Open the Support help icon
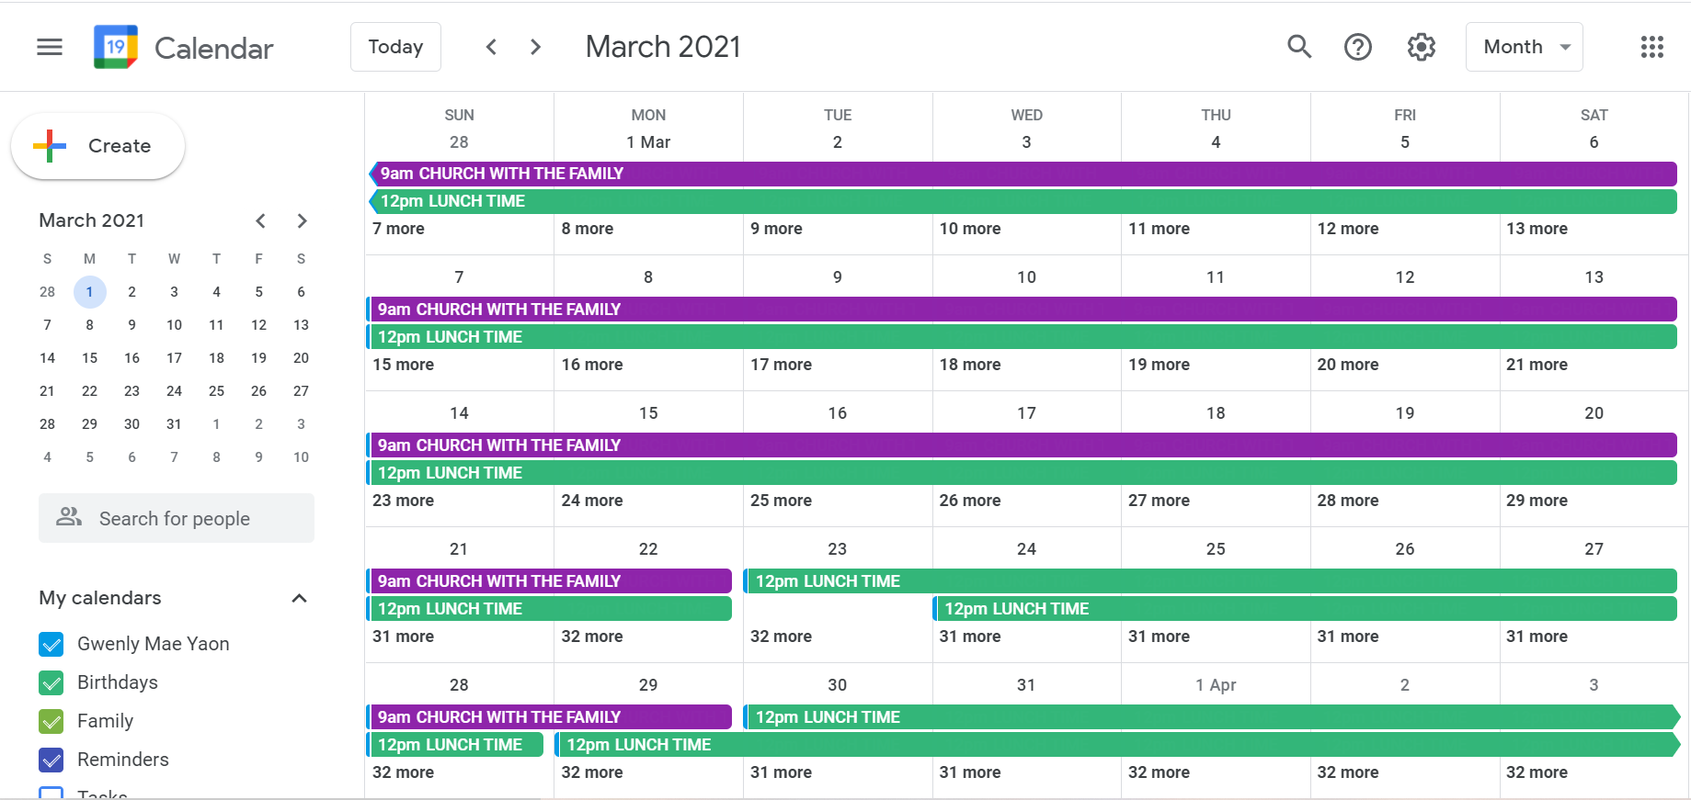This screenshot has height=800, width=1691. click(x=1358, y=47)
